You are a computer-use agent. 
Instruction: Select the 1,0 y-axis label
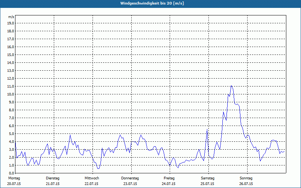(11, 165)
